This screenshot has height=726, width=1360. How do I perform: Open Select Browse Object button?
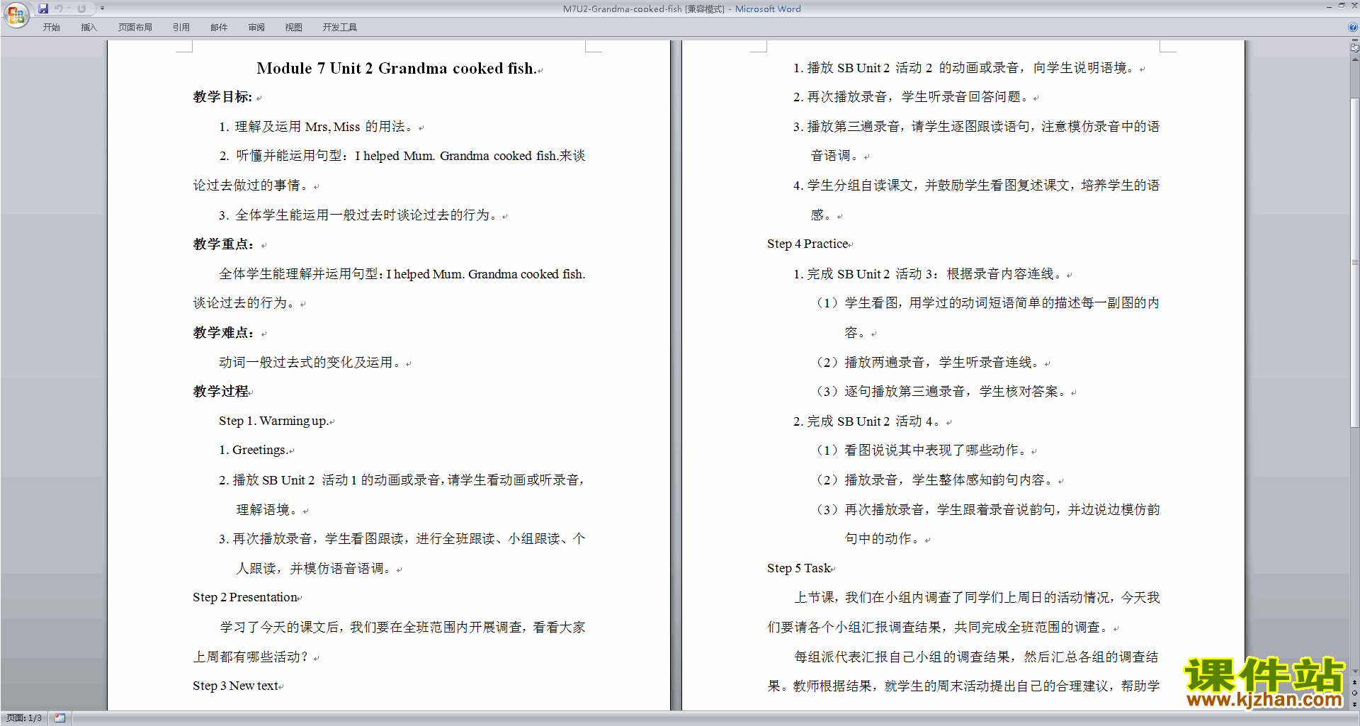point(1355,693)
